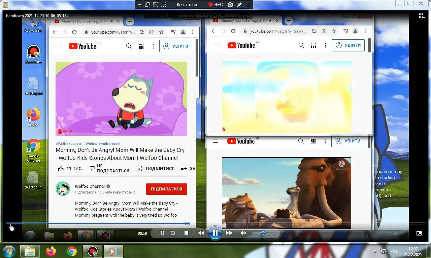Close tab in top-right Chrome window
The height and width of the screenshot is (258, 431).
click(x=277, y=20)
